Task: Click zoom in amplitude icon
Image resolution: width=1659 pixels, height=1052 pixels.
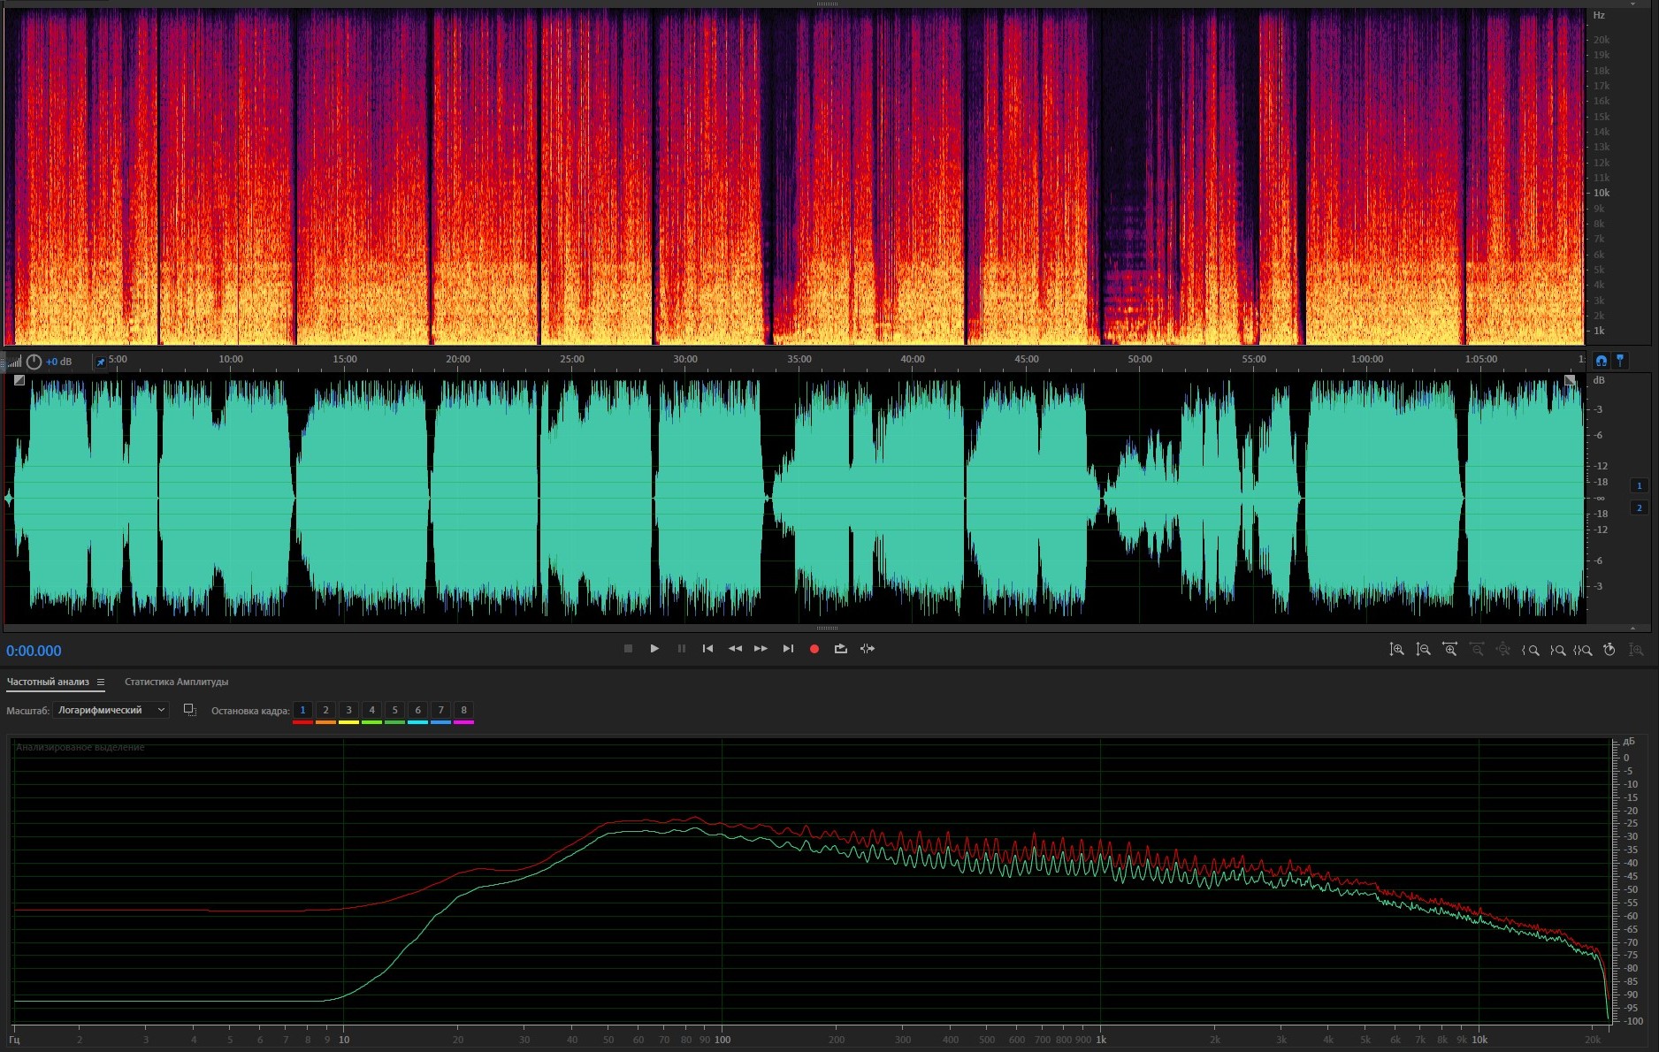Action: pos(1396,650)
